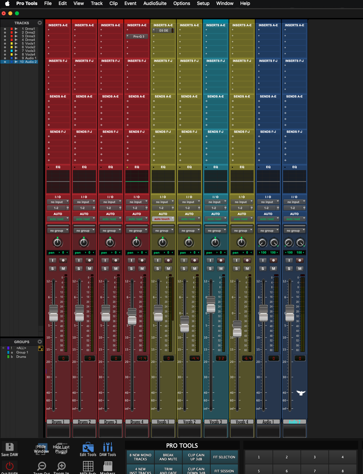This screenshot has height=474, width=363.
Task: Open the D3 DE insert on Vocals 1
Action: [163, 31]
